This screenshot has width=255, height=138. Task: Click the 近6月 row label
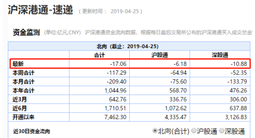pos(21,108)
